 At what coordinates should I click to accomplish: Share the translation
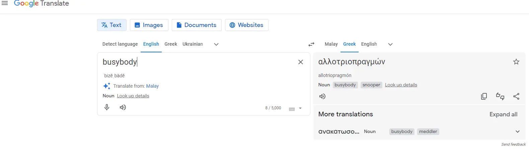[x=516, y=96]
